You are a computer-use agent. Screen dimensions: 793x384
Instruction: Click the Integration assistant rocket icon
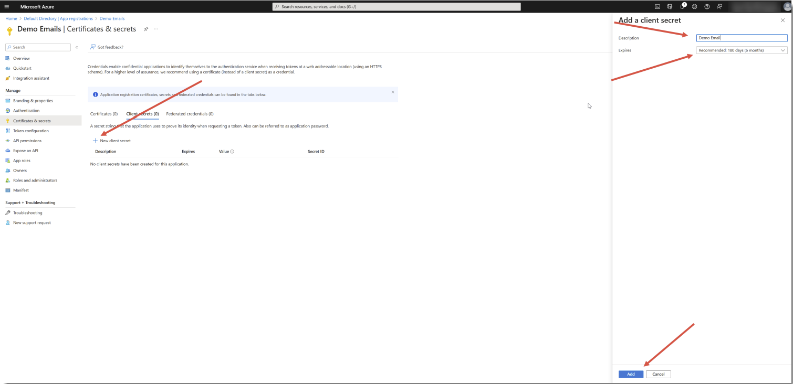pyautogui.click(x=8, y=78)
